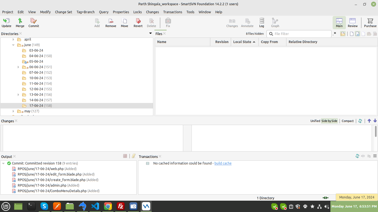Image resolution: width=378 pixels, height=212 pixels.
Task: Click the Changes panel vertical scrollbar
Action: point(376,131)
